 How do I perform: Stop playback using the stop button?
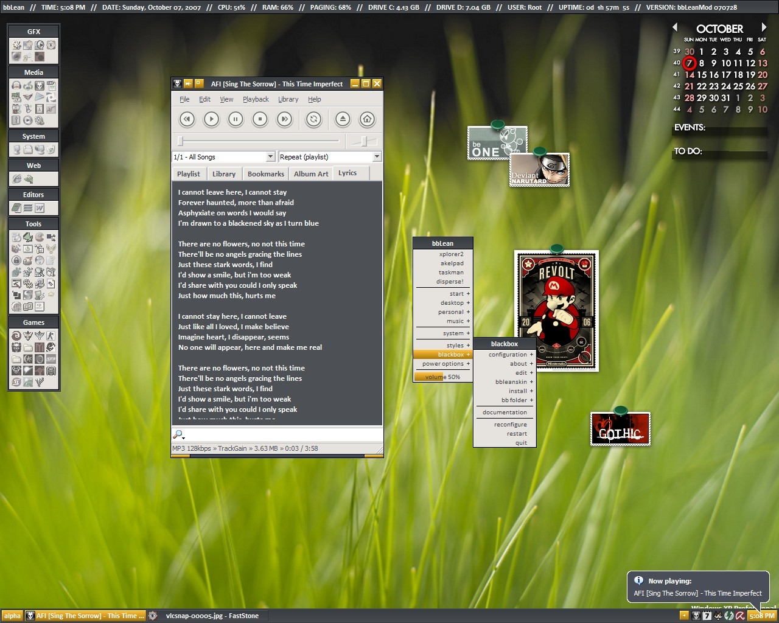click(260, 119)
